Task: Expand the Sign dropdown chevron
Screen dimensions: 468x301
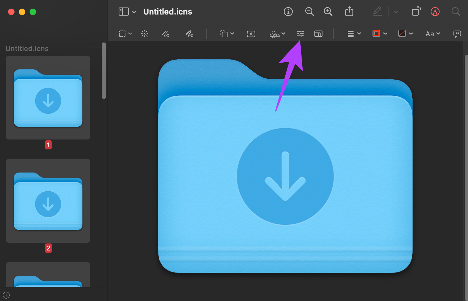Action: click(x=283, y=34)
